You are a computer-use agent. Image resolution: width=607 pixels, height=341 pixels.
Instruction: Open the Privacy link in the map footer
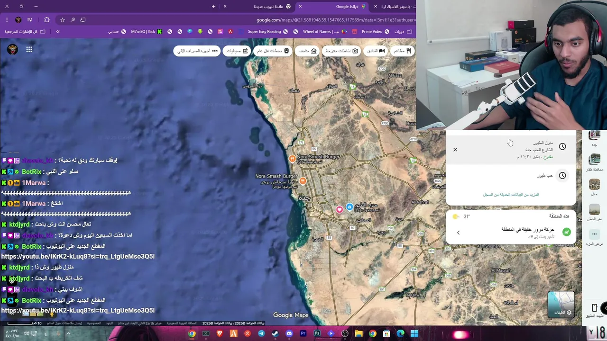pyautogui.click(x=94, y=323)
